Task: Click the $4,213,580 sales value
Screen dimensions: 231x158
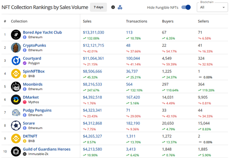Action: point(92,149)
